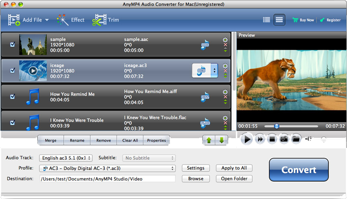
Task: Open the Profile format dropdown
Action: tap(107, 168)
